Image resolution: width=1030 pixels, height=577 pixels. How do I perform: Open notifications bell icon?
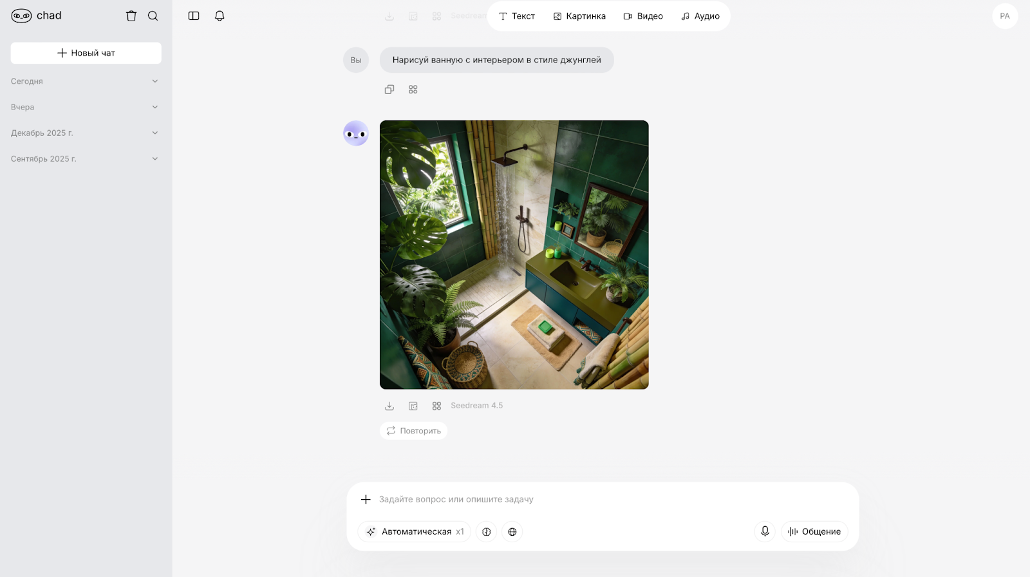(220, 16)
